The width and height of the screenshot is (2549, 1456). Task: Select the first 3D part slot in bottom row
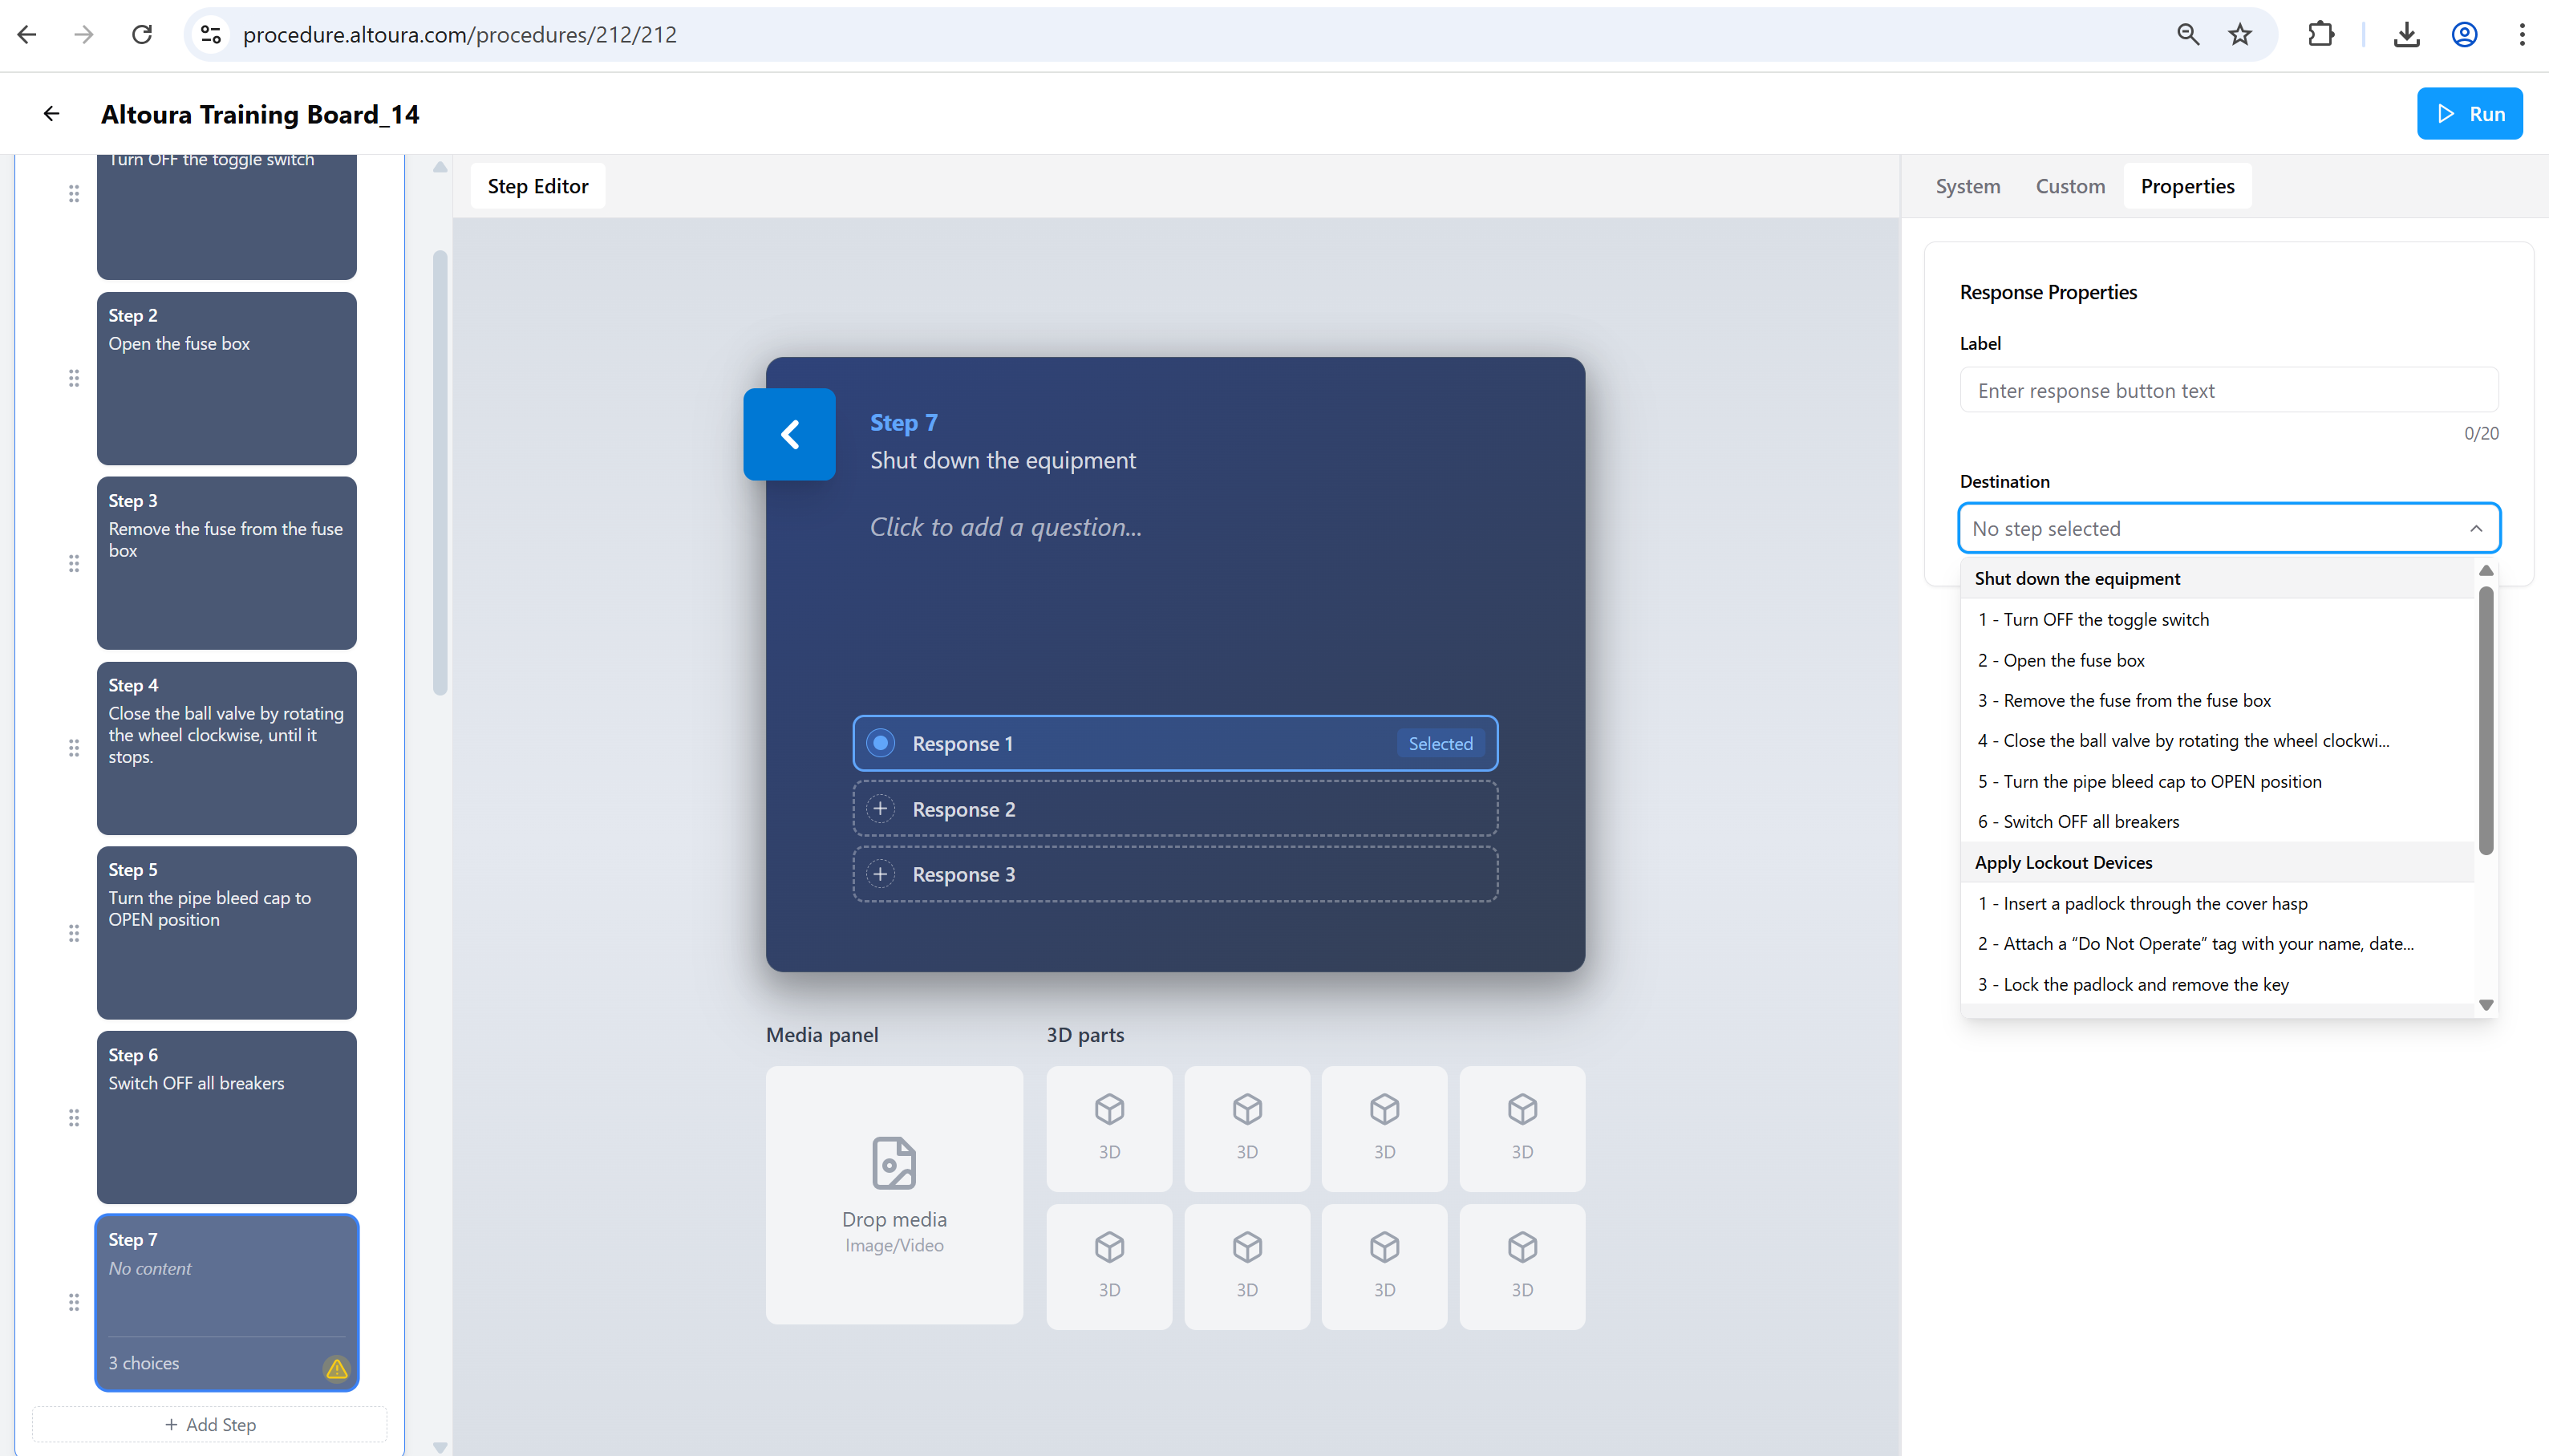click(1108, 1266)
